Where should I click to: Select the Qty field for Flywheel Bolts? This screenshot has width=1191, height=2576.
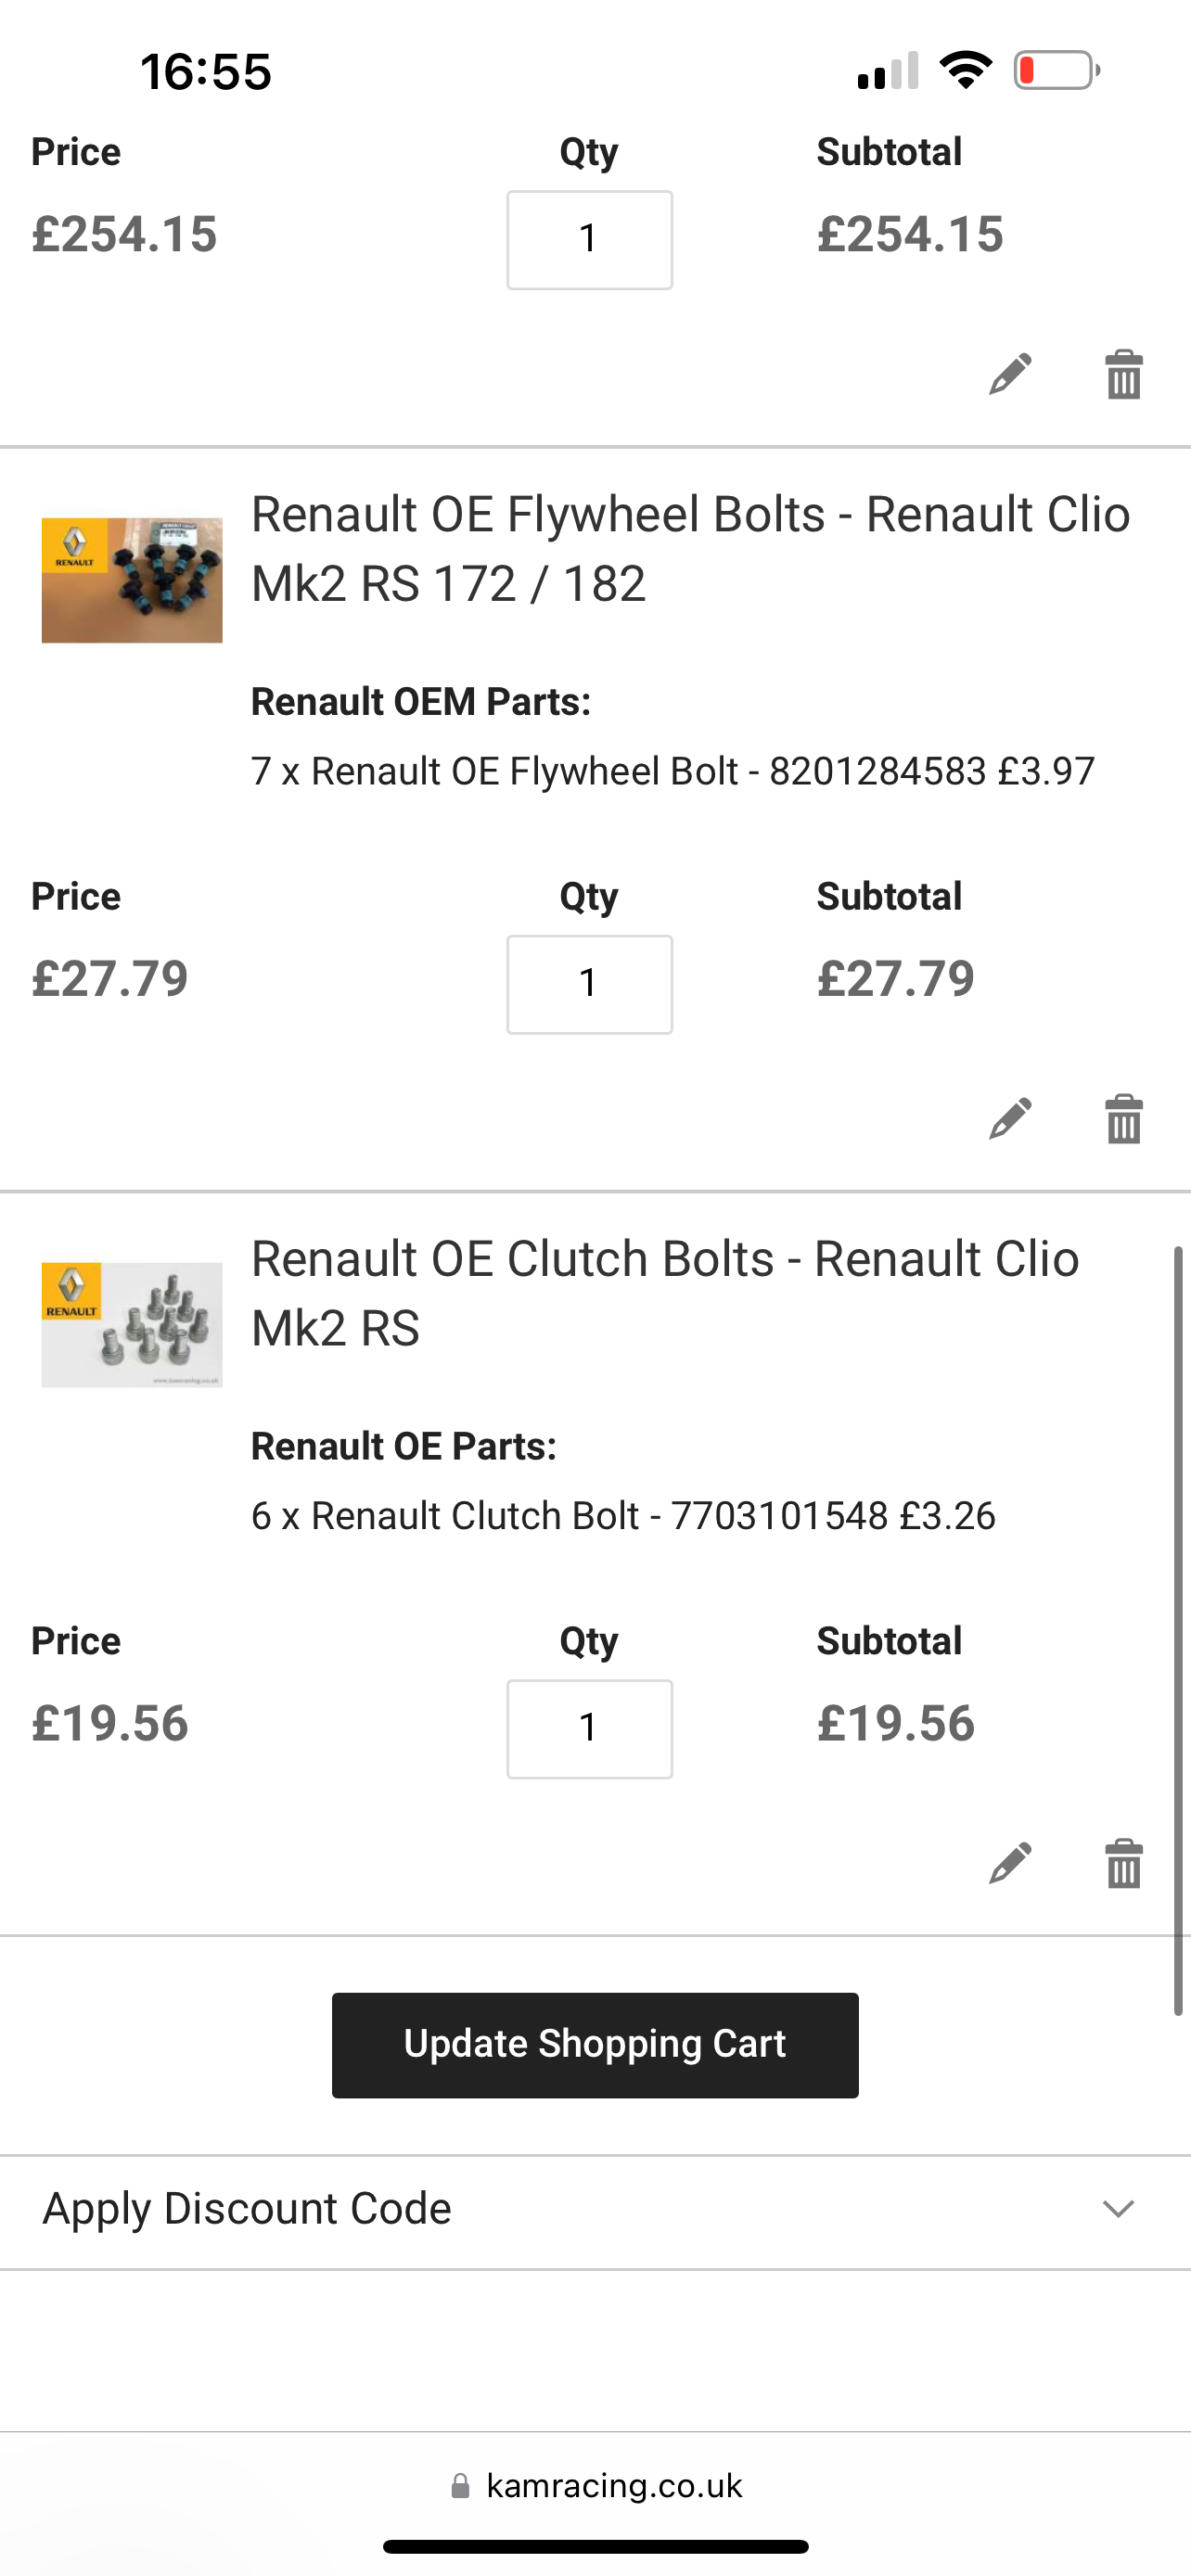(x=589, y=984)
